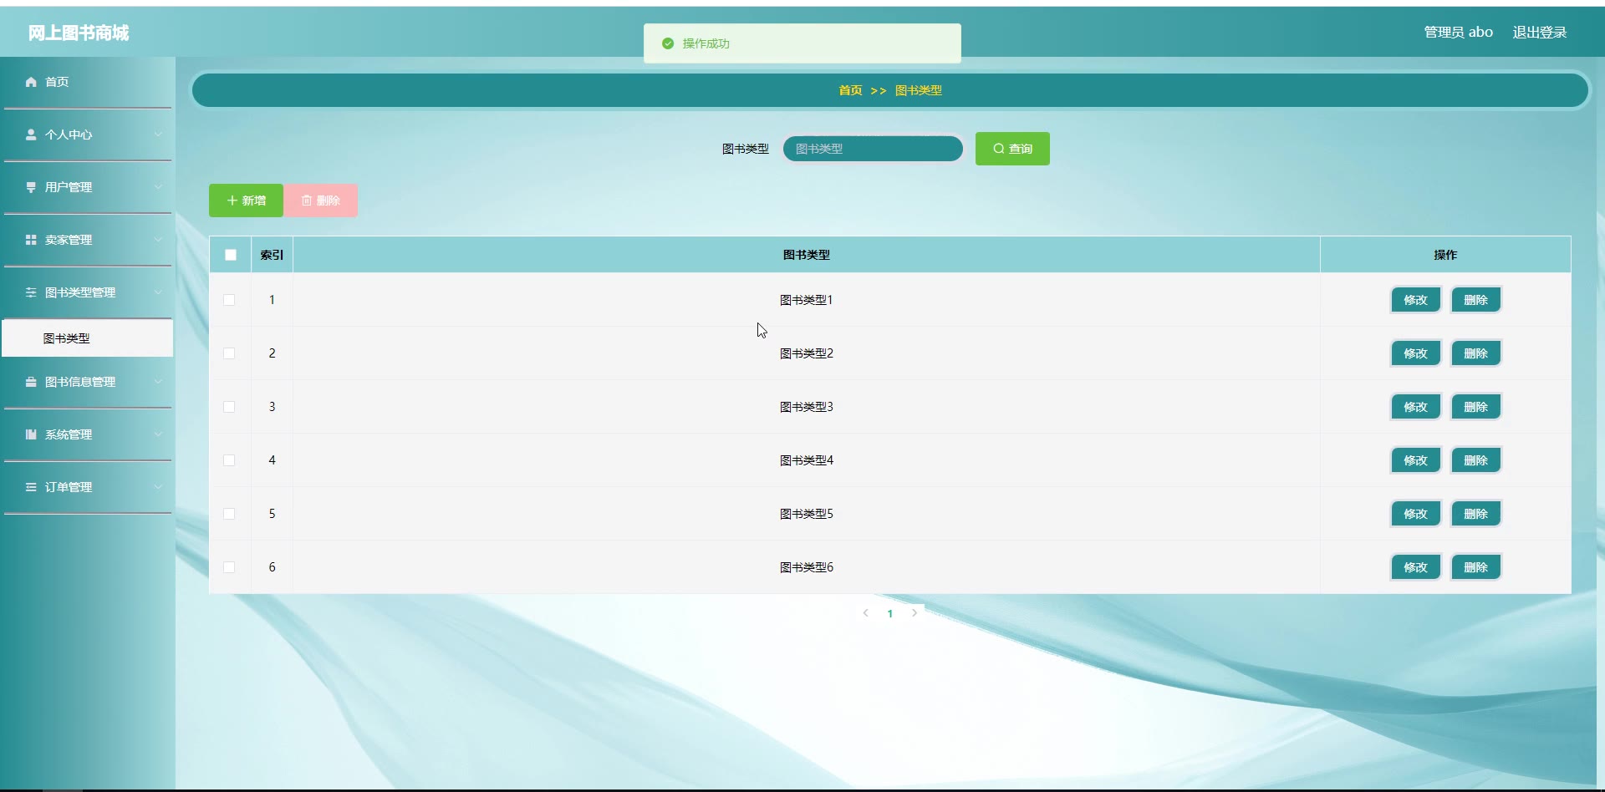This screenshot has width=1605, height=792.
Task: Click 删除 for 图书类型3
Action: pyautogui.click(x=1475, y=407)
